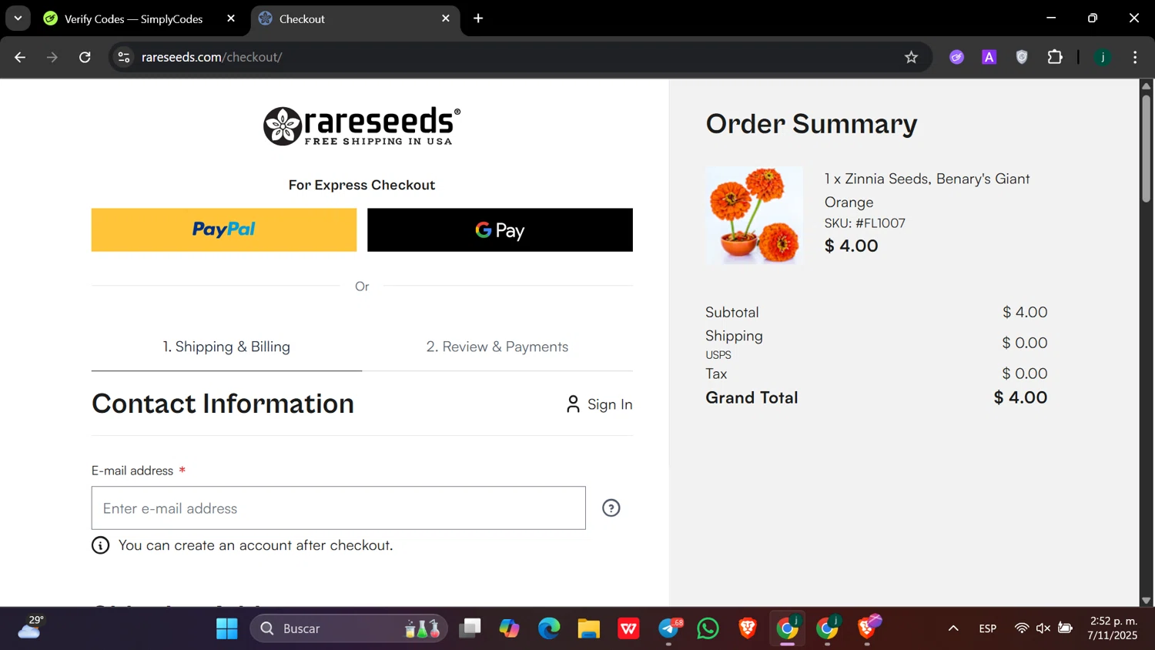Open the weather widget
The height and width of the screenshot is (650, 1155).
coord(31,628)
